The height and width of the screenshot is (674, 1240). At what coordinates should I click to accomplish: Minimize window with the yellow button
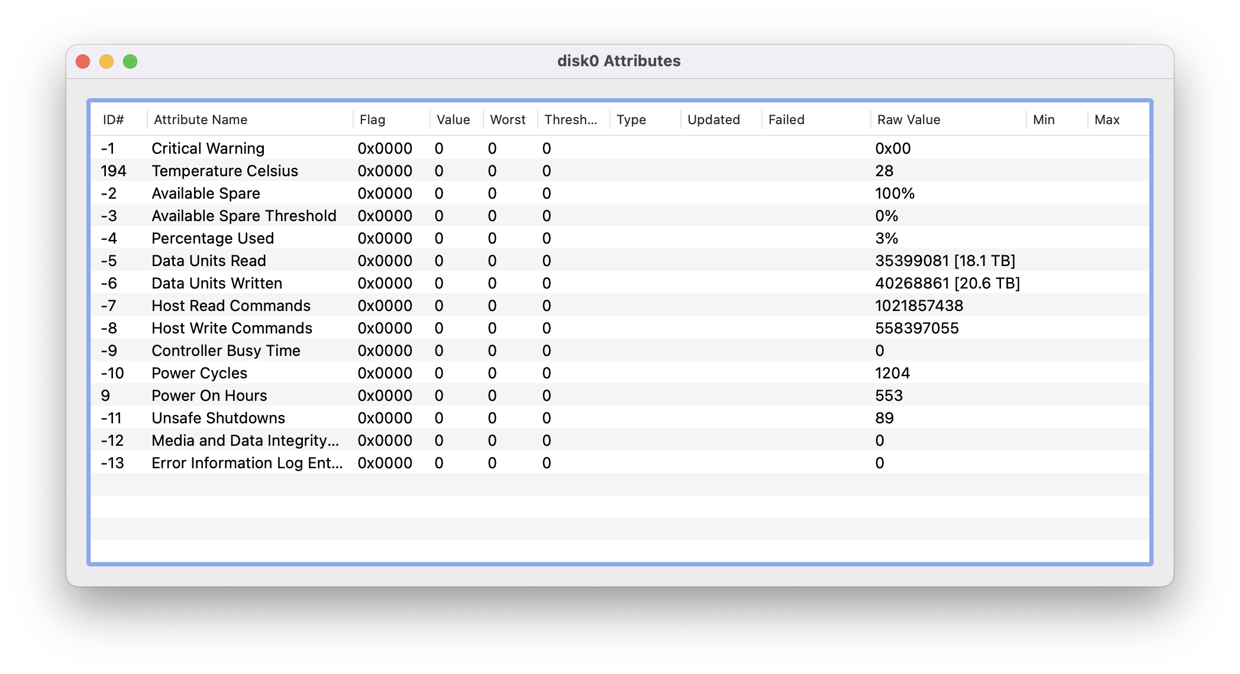click(x=106, y=61)
